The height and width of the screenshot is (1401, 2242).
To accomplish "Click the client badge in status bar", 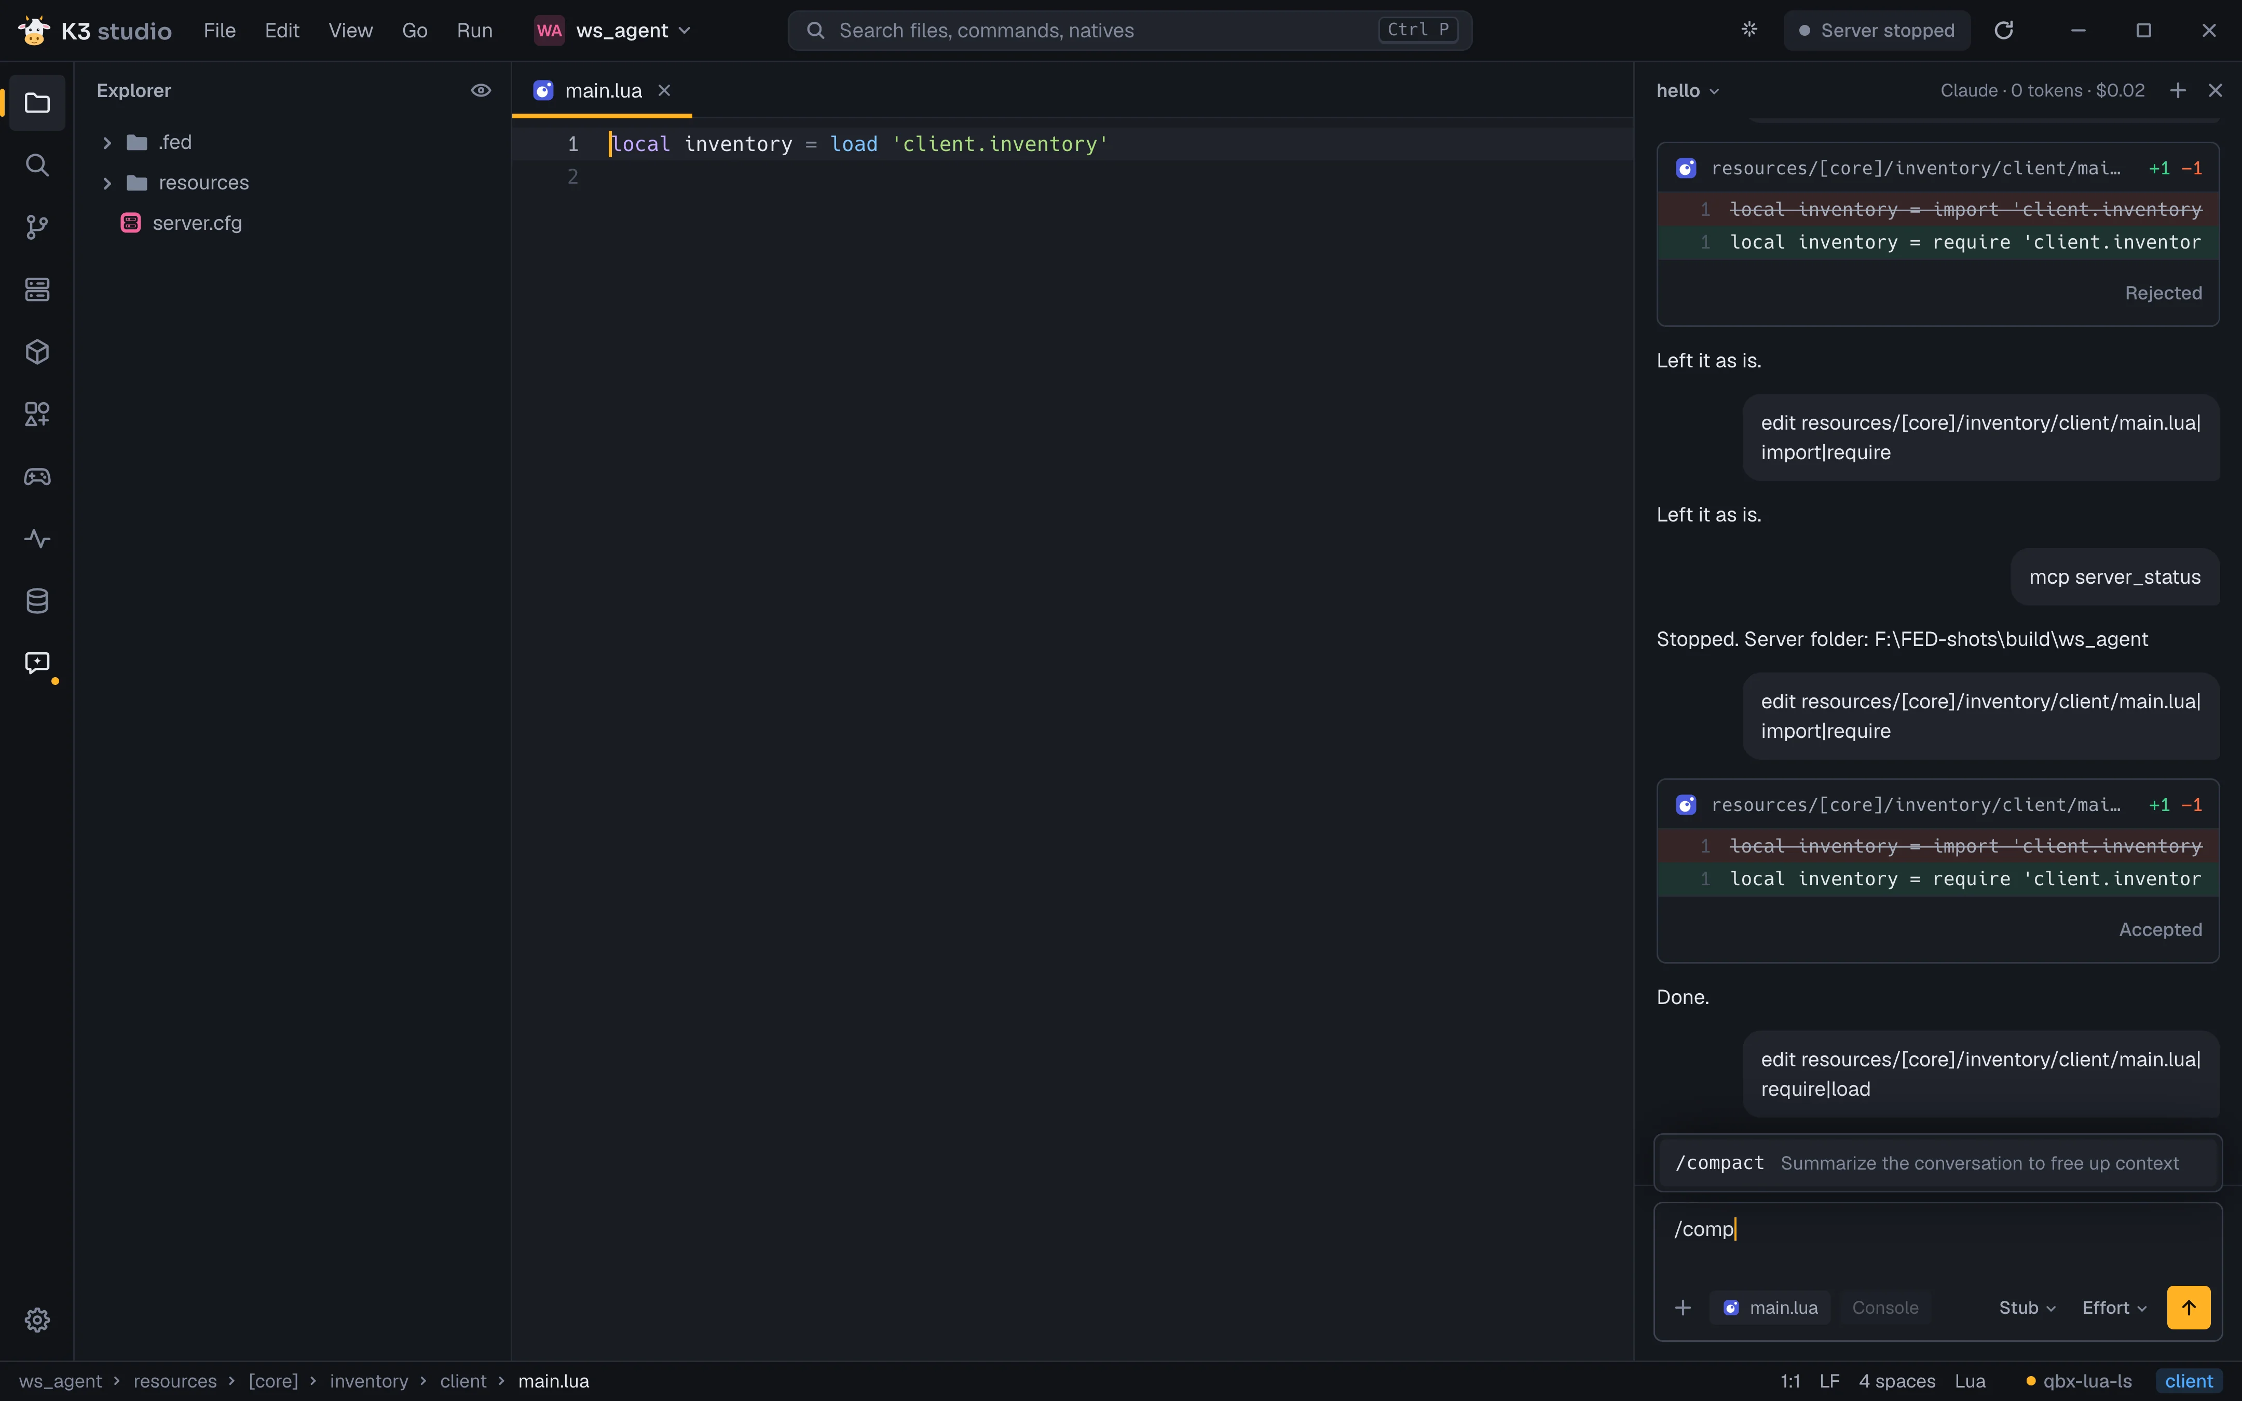I will pos(2188,1381).
